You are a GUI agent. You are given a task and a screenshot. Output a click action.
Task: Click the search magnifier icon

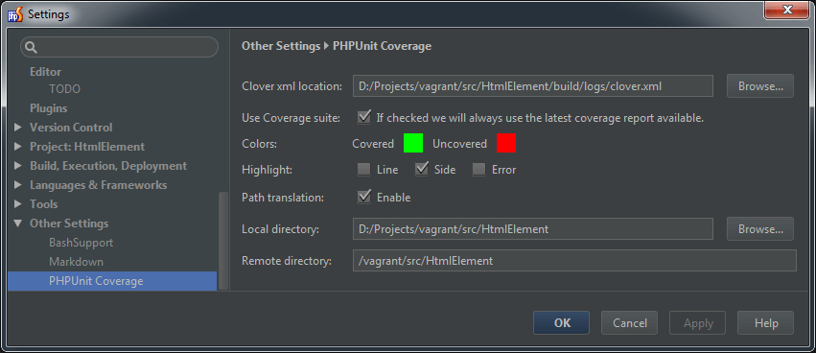click(x=32, y=47)
